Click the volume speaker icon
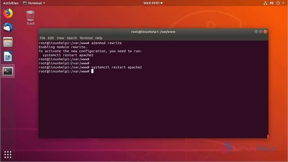The image size is (288, 162). point(272,3)
